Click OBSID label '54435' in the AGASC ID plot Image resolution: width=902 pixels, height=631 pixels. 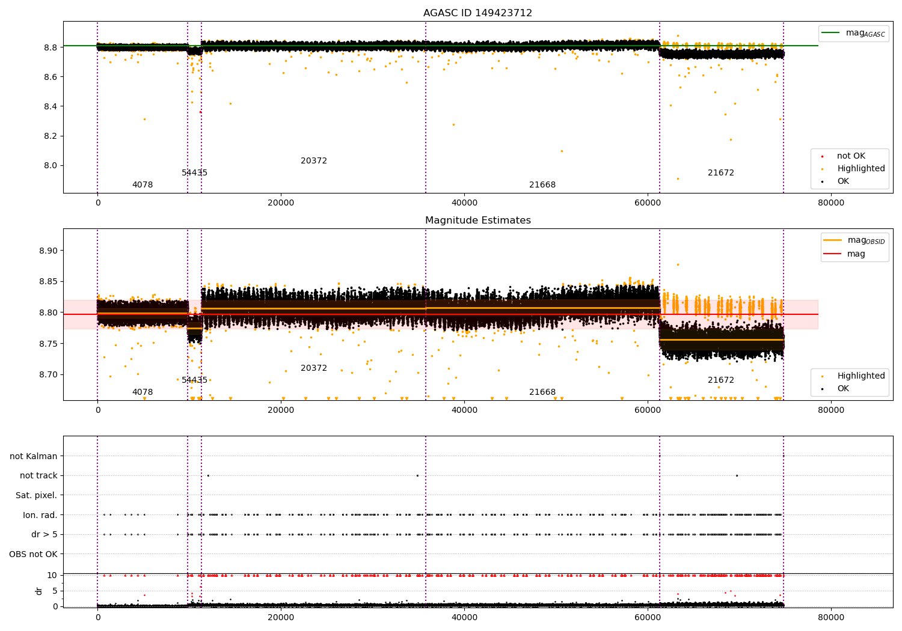194,173
